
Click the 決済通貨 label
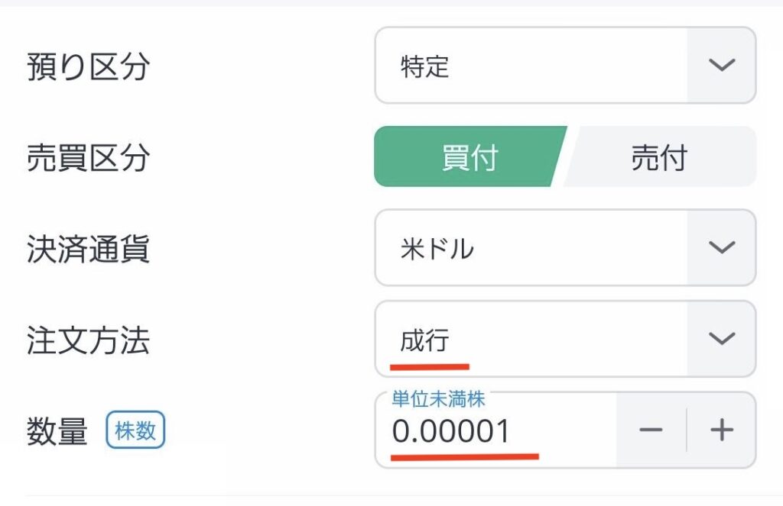pyautogui.click(x=88, y=249)
